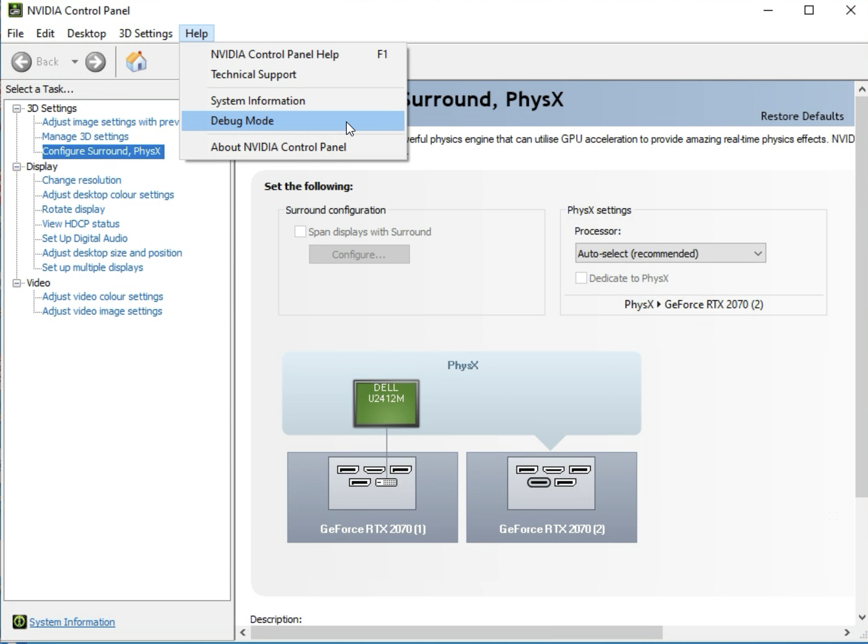Screen dimensions: 868x644
Task: Click the Home house icon
Action: pos(136,62)
